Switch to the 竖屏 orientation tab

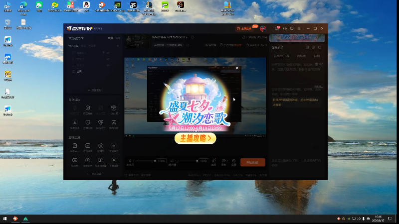coord(118,38)
